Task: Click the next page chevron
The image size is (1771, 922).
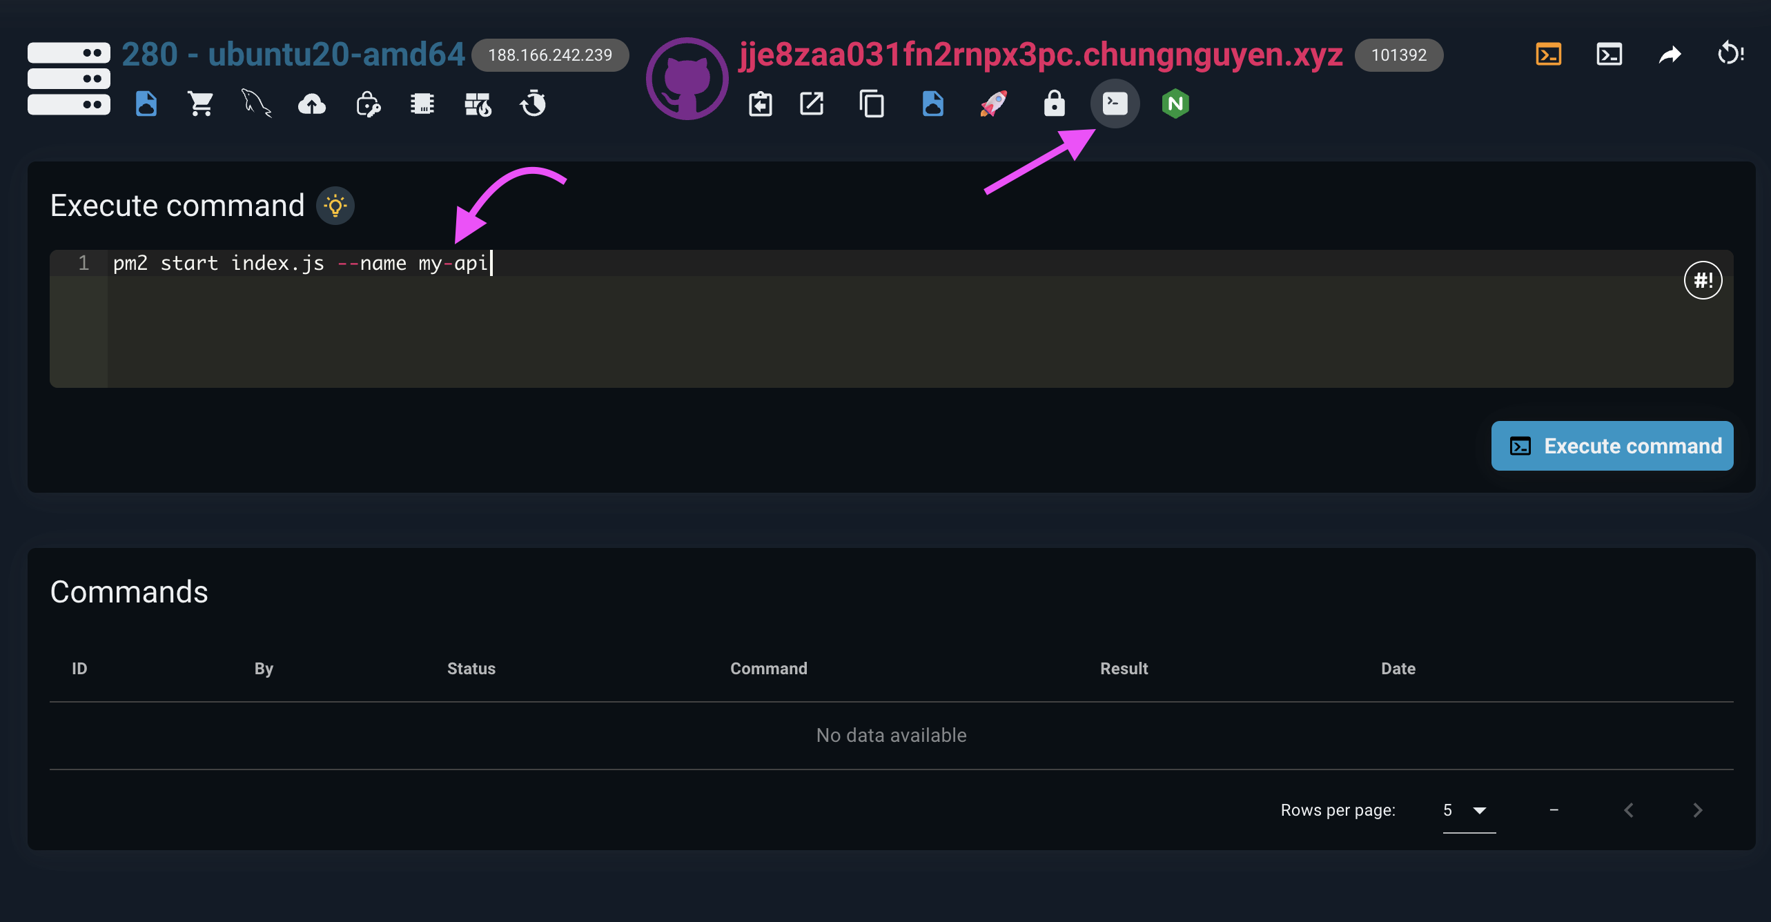Action: point(1698,810)
